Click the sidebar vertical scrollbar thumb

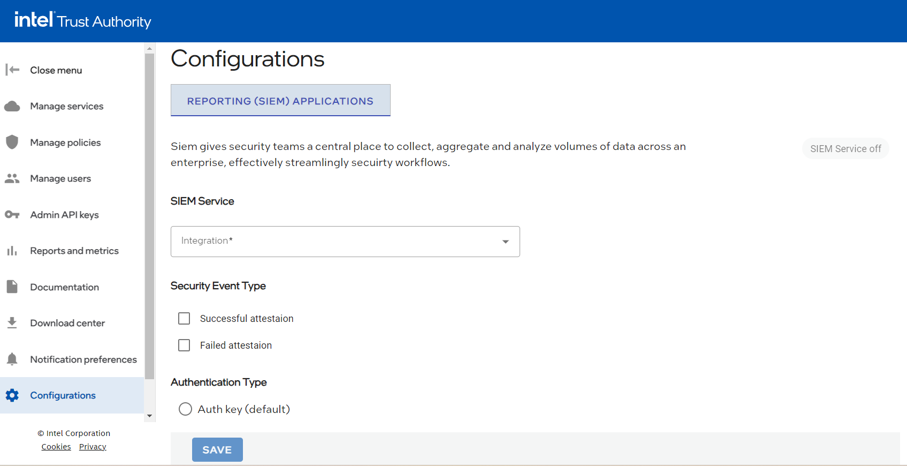pos(150,216)
